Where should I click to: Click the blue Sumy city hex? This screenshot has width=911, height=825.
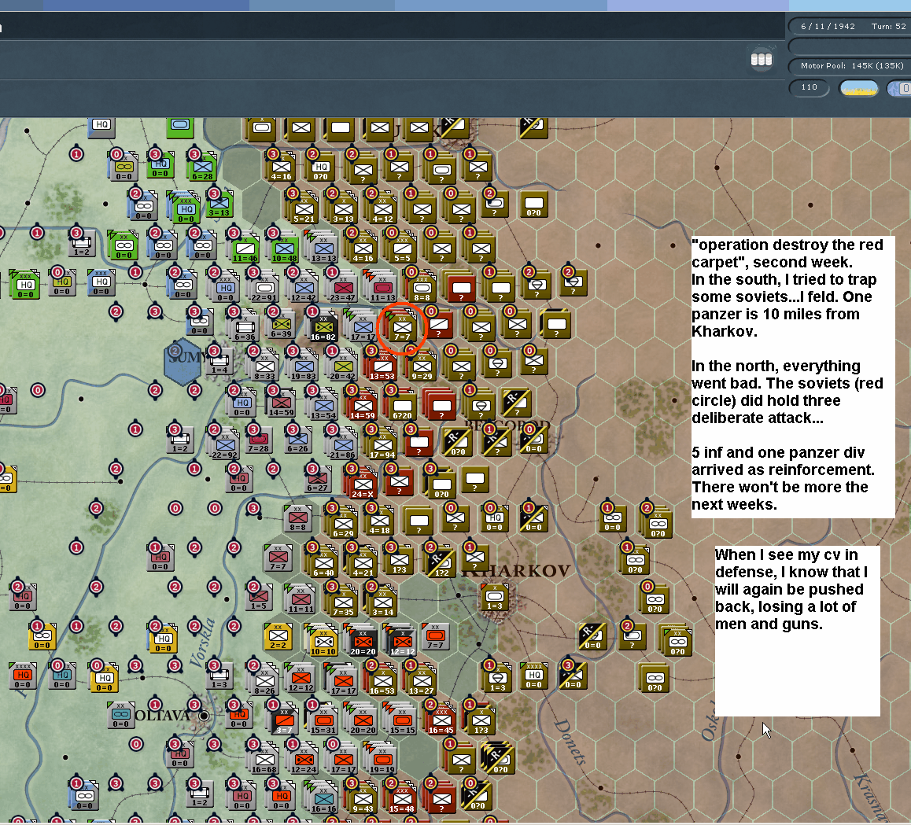pyautogui.click(x=183, y=361)
